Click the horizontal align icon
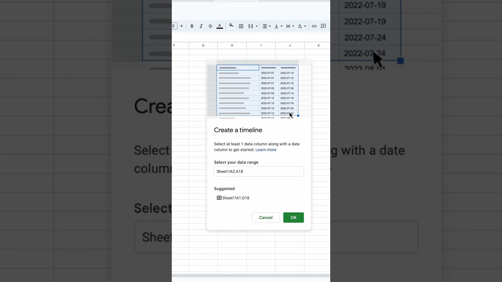The image size is (502, 282). coord(265,26)
